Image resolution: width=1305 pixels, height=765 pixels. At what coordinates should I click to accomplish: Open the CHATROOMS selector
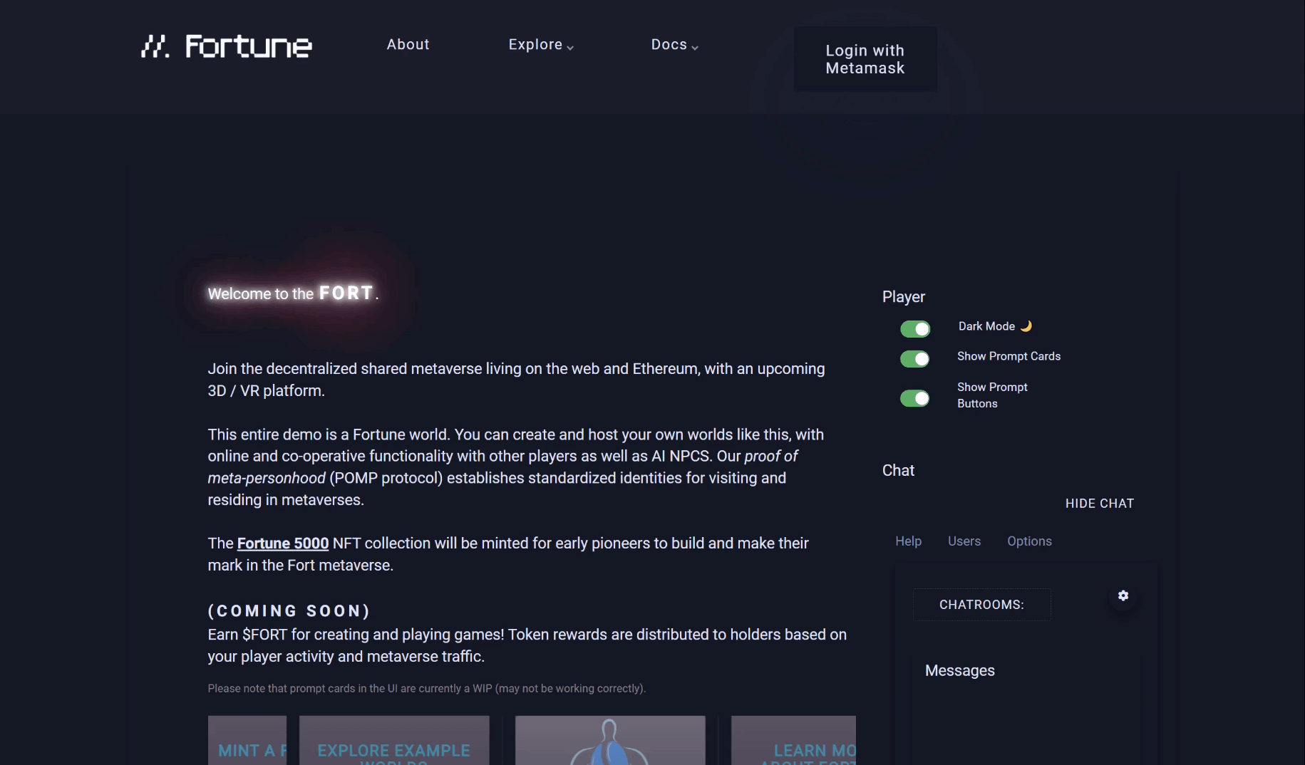[981, 605]
